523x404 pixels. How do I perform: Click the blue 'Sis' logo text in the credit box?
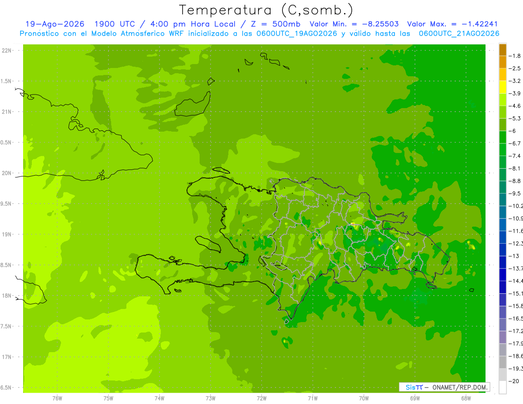410,387
